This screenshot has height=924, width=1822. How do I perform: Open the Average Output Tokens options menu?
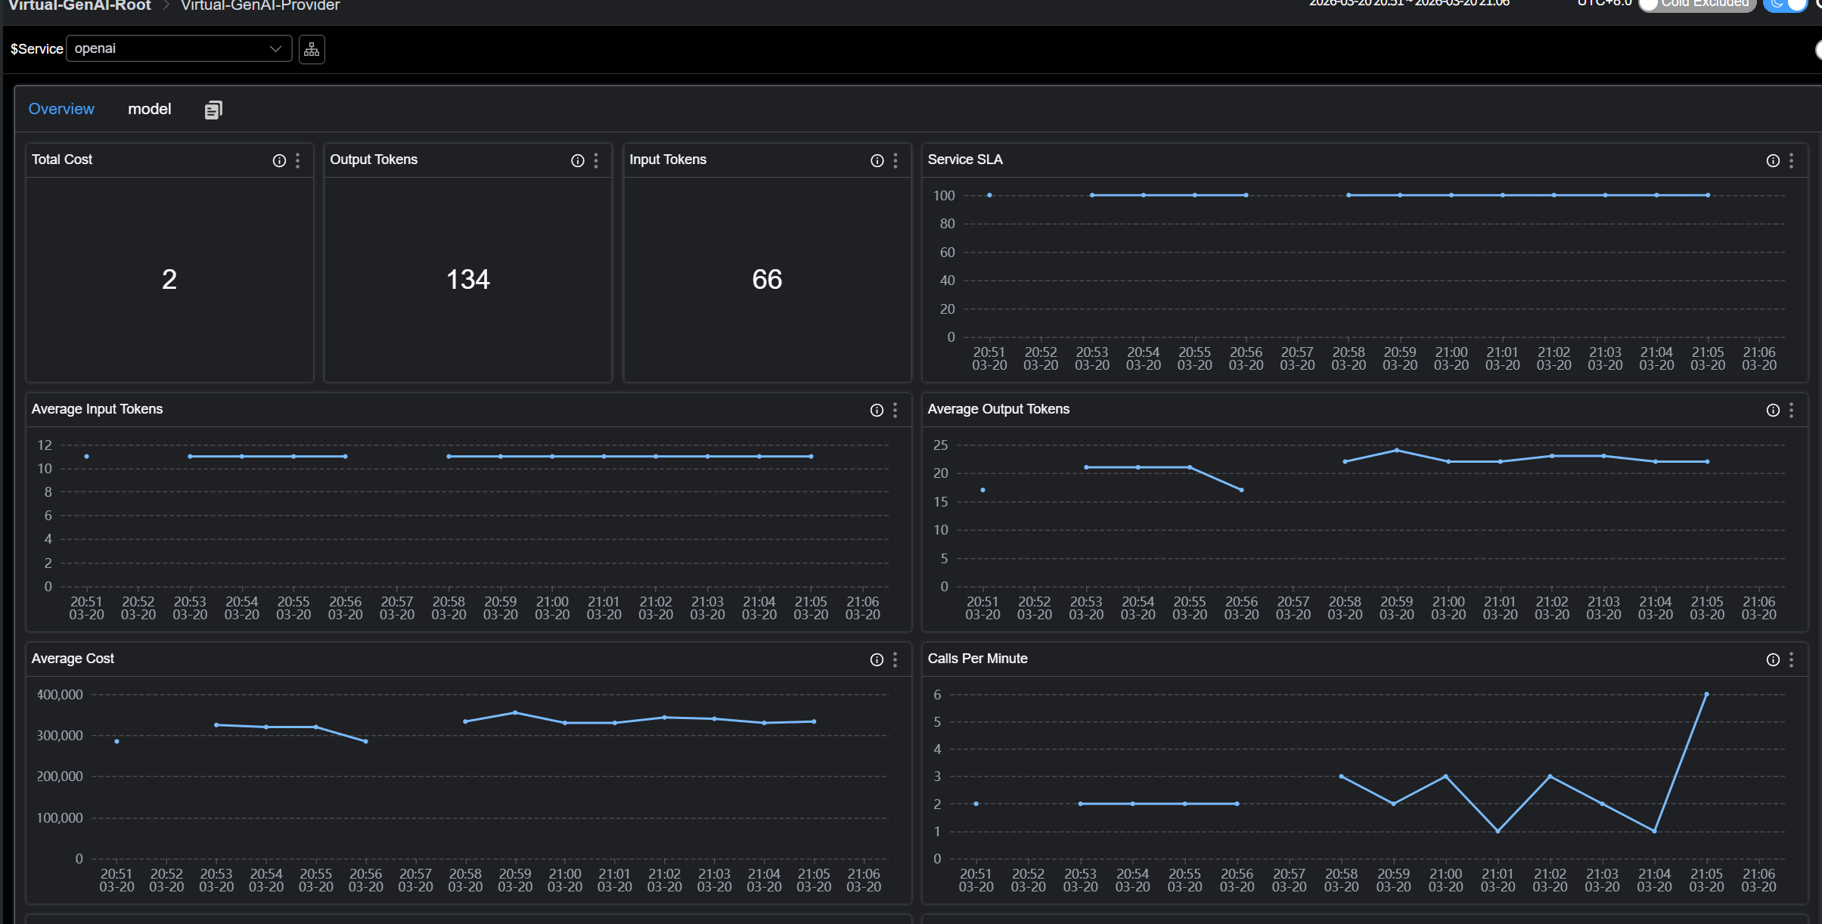1791,410
